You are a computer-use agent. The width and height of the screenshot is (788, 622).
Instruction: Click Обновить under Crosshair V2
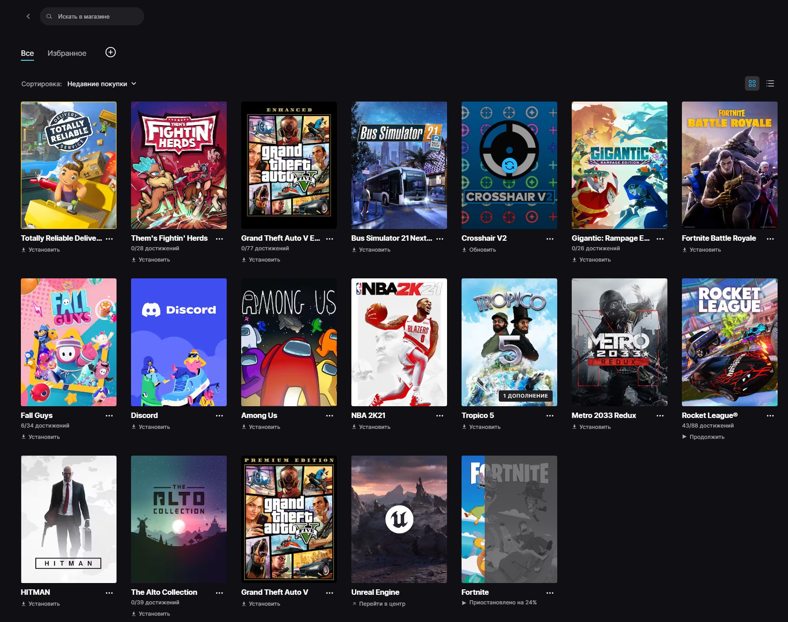click(x=482, y=250)
